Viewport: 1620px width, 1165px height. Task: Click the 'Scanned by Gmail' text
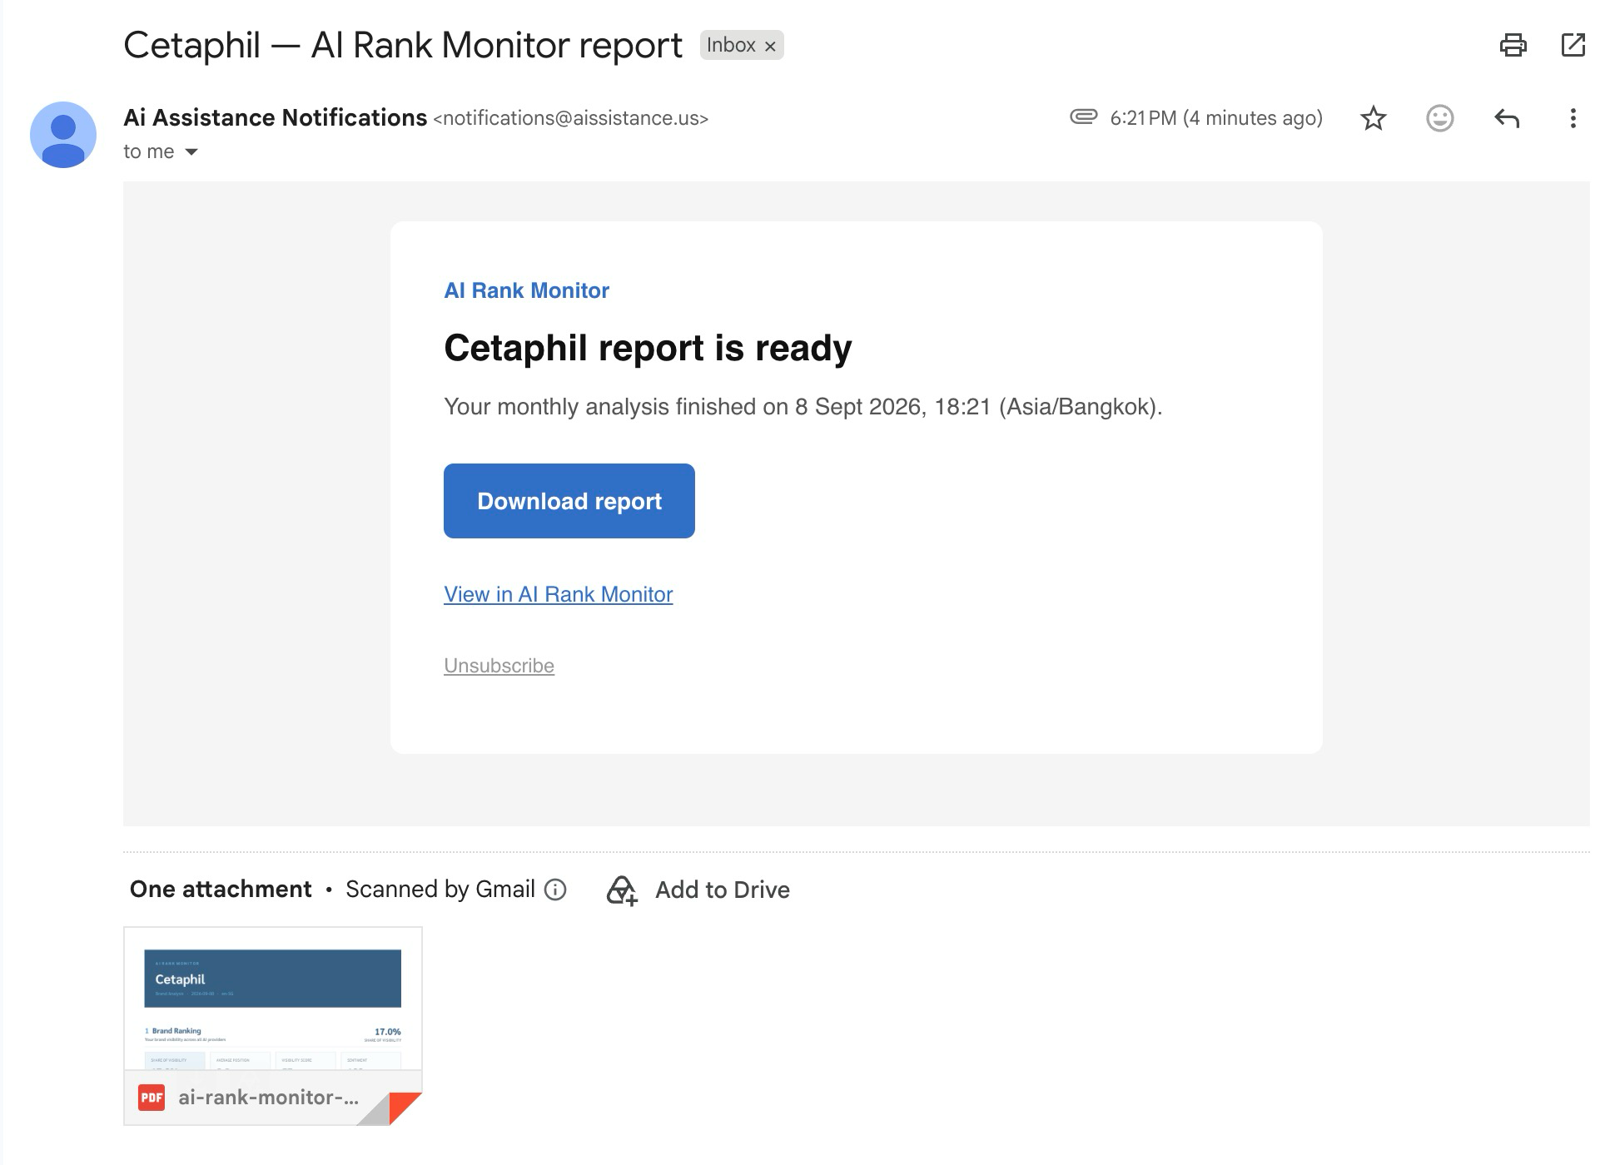(x=440, y=890)
